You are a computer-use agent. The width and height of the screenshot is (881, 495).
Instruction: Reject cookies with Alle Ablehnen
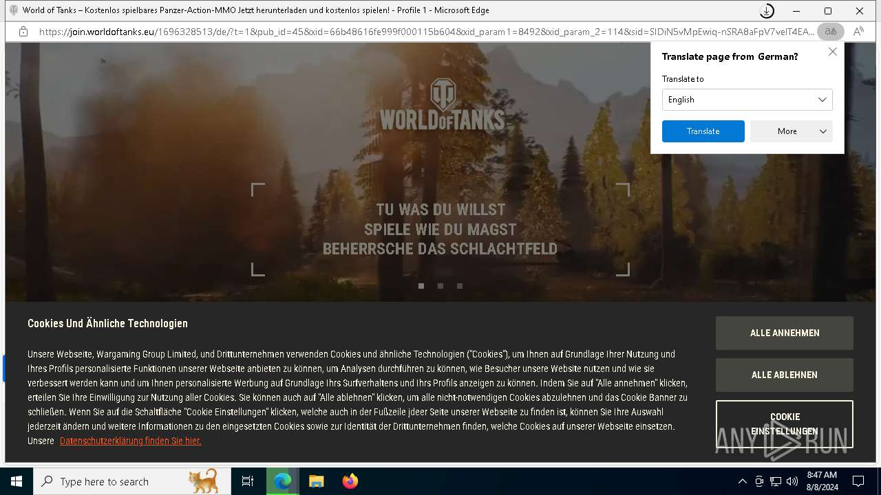pyautogui.click(x=785, y=375)
